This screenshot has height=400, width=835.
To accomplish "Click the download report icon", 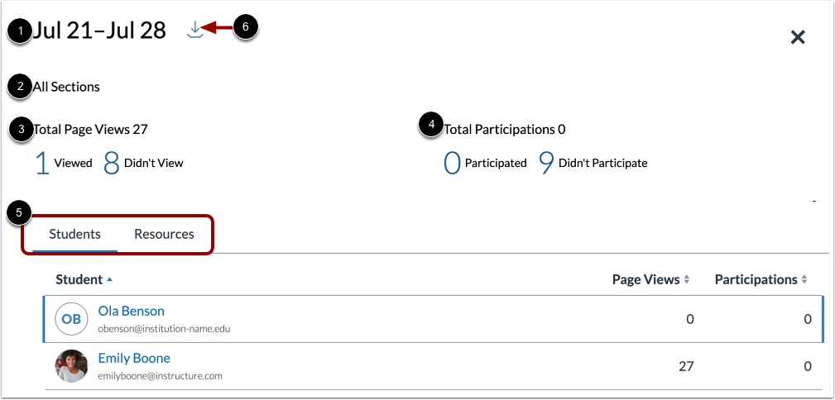I will point(194,30).
